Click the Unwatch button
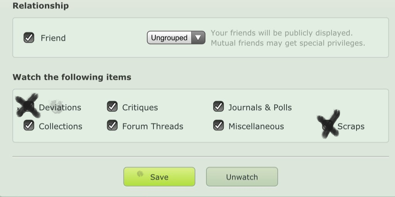 (x=242, y=177)
